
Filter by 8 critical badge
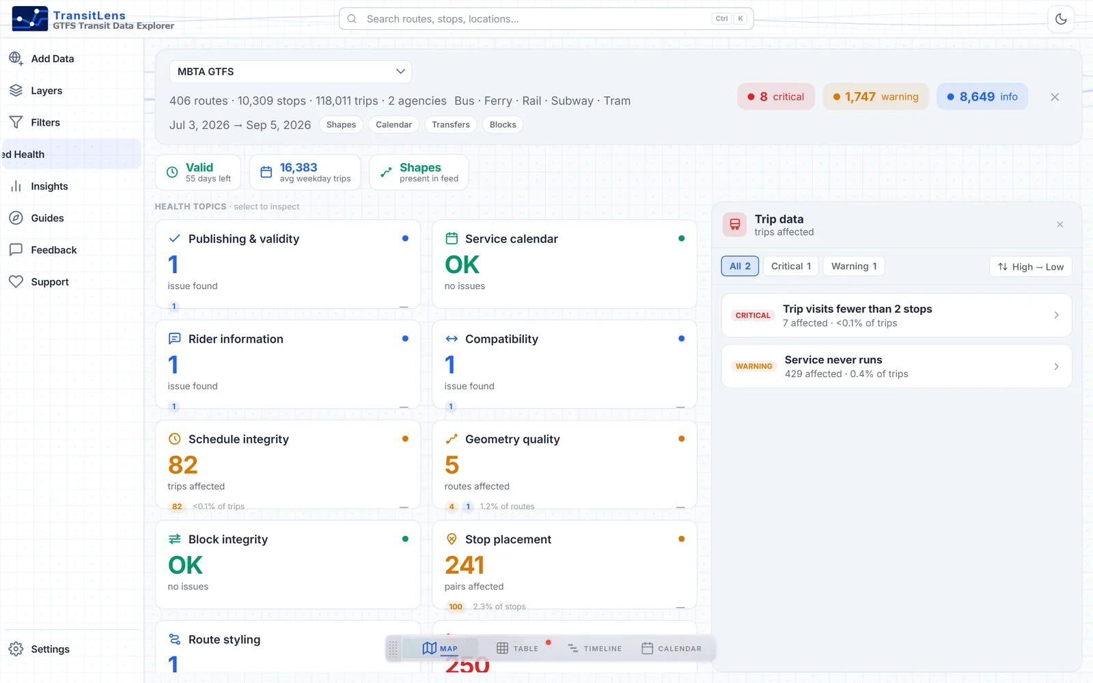click(776, 97)
